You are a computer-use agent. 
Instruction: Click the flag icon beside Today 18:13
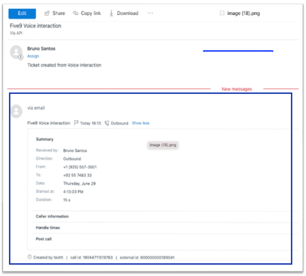76,123
